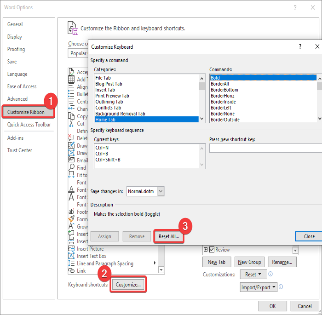322x315 pixels.
Task: Open the Add-ins options page
Action: coord(15,138)
